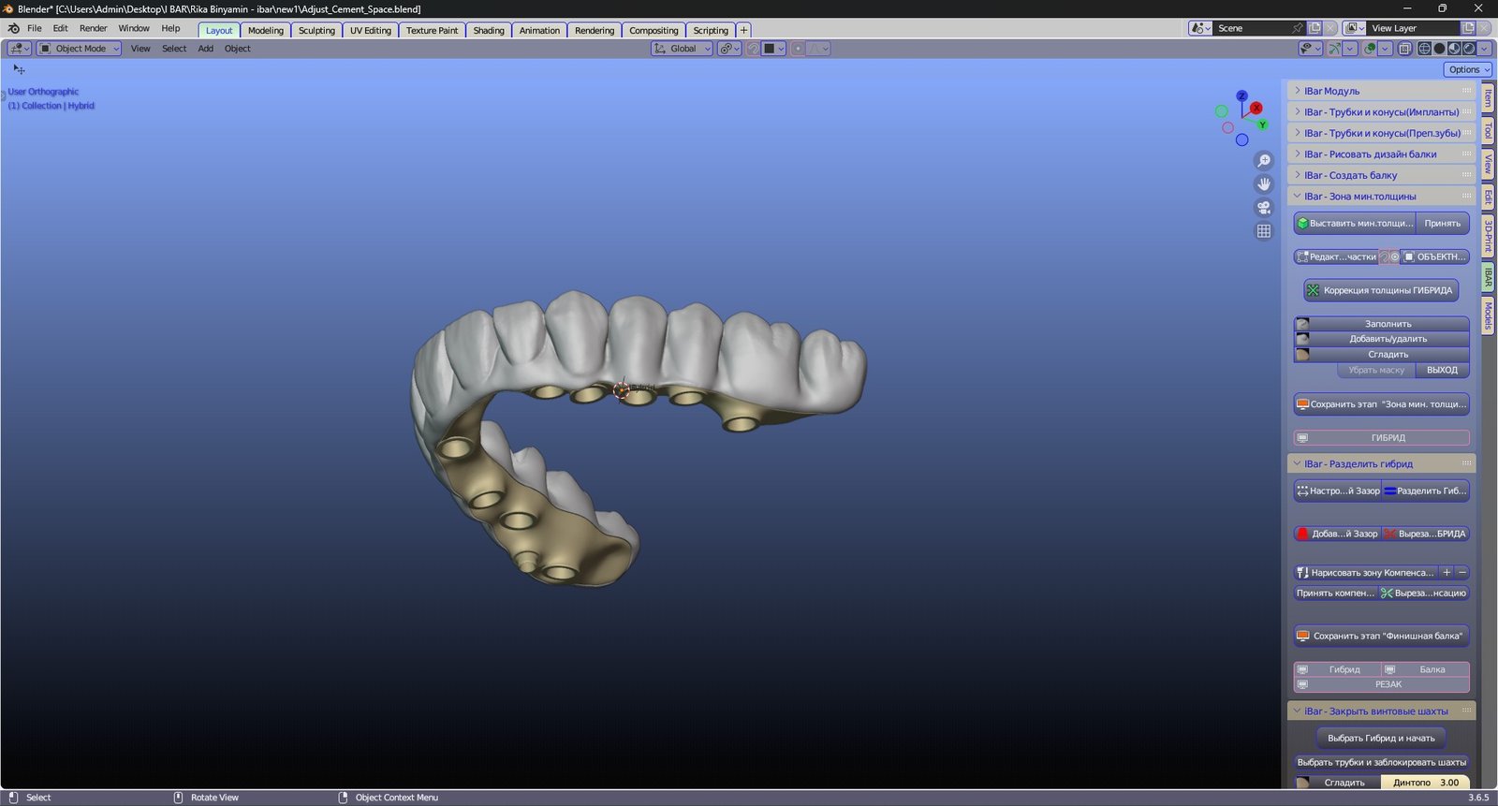Screen dimensions: 1498x806
Task: Toggle Балка visibility in the panel
Action: pyautogui.click(x=1425, y=669)
